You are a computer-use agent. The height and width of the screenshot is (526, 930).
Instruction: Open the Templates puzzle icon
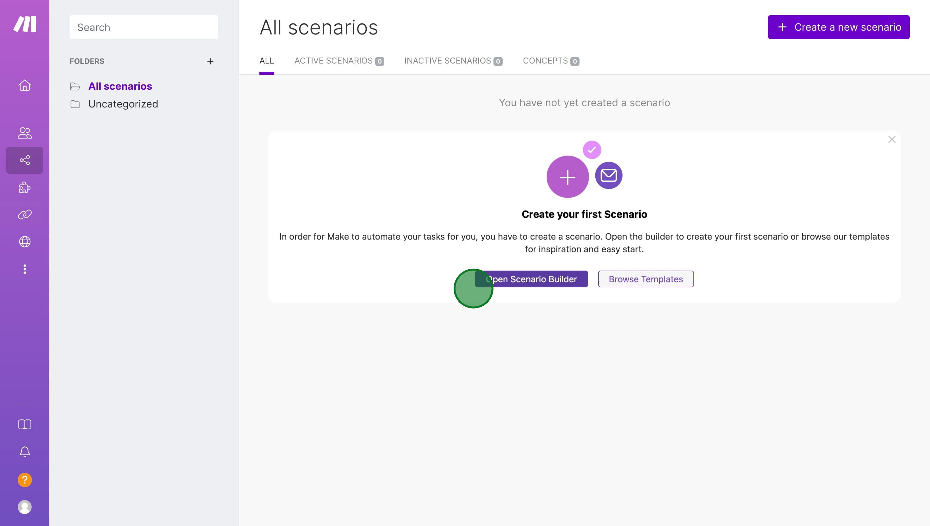pyautogui.click(x=25, y=187)
